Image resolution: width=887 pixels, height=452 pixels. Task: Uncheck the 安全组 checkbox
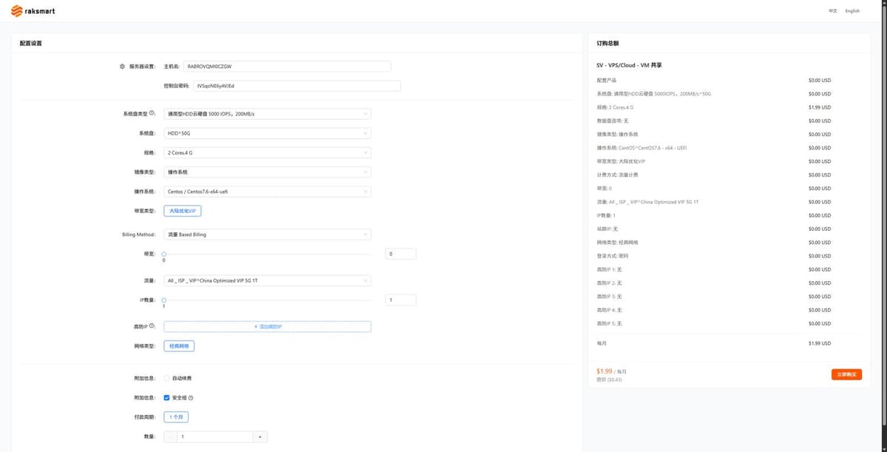click(x=167, y=397)
